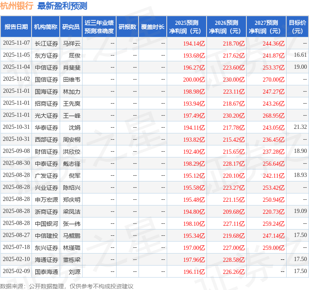Open the 中信建投 institution entry
Viewport: 309px width, 290px height.
(46, 235)
